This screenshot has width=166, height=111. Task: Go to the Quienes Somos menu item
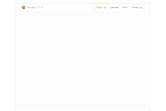(102, 7)
